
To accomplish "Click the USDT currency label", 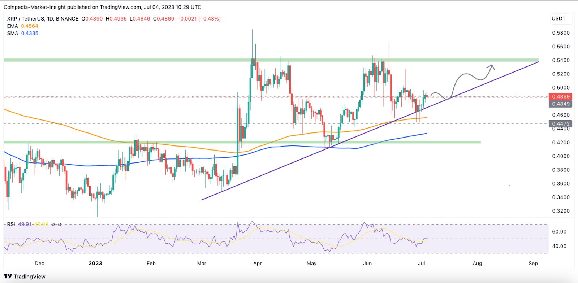I will pyautogui.click(x=558, y=18).
